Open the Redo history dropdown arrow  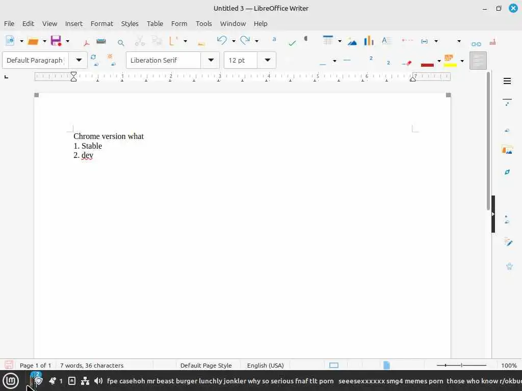click(257, 41)
